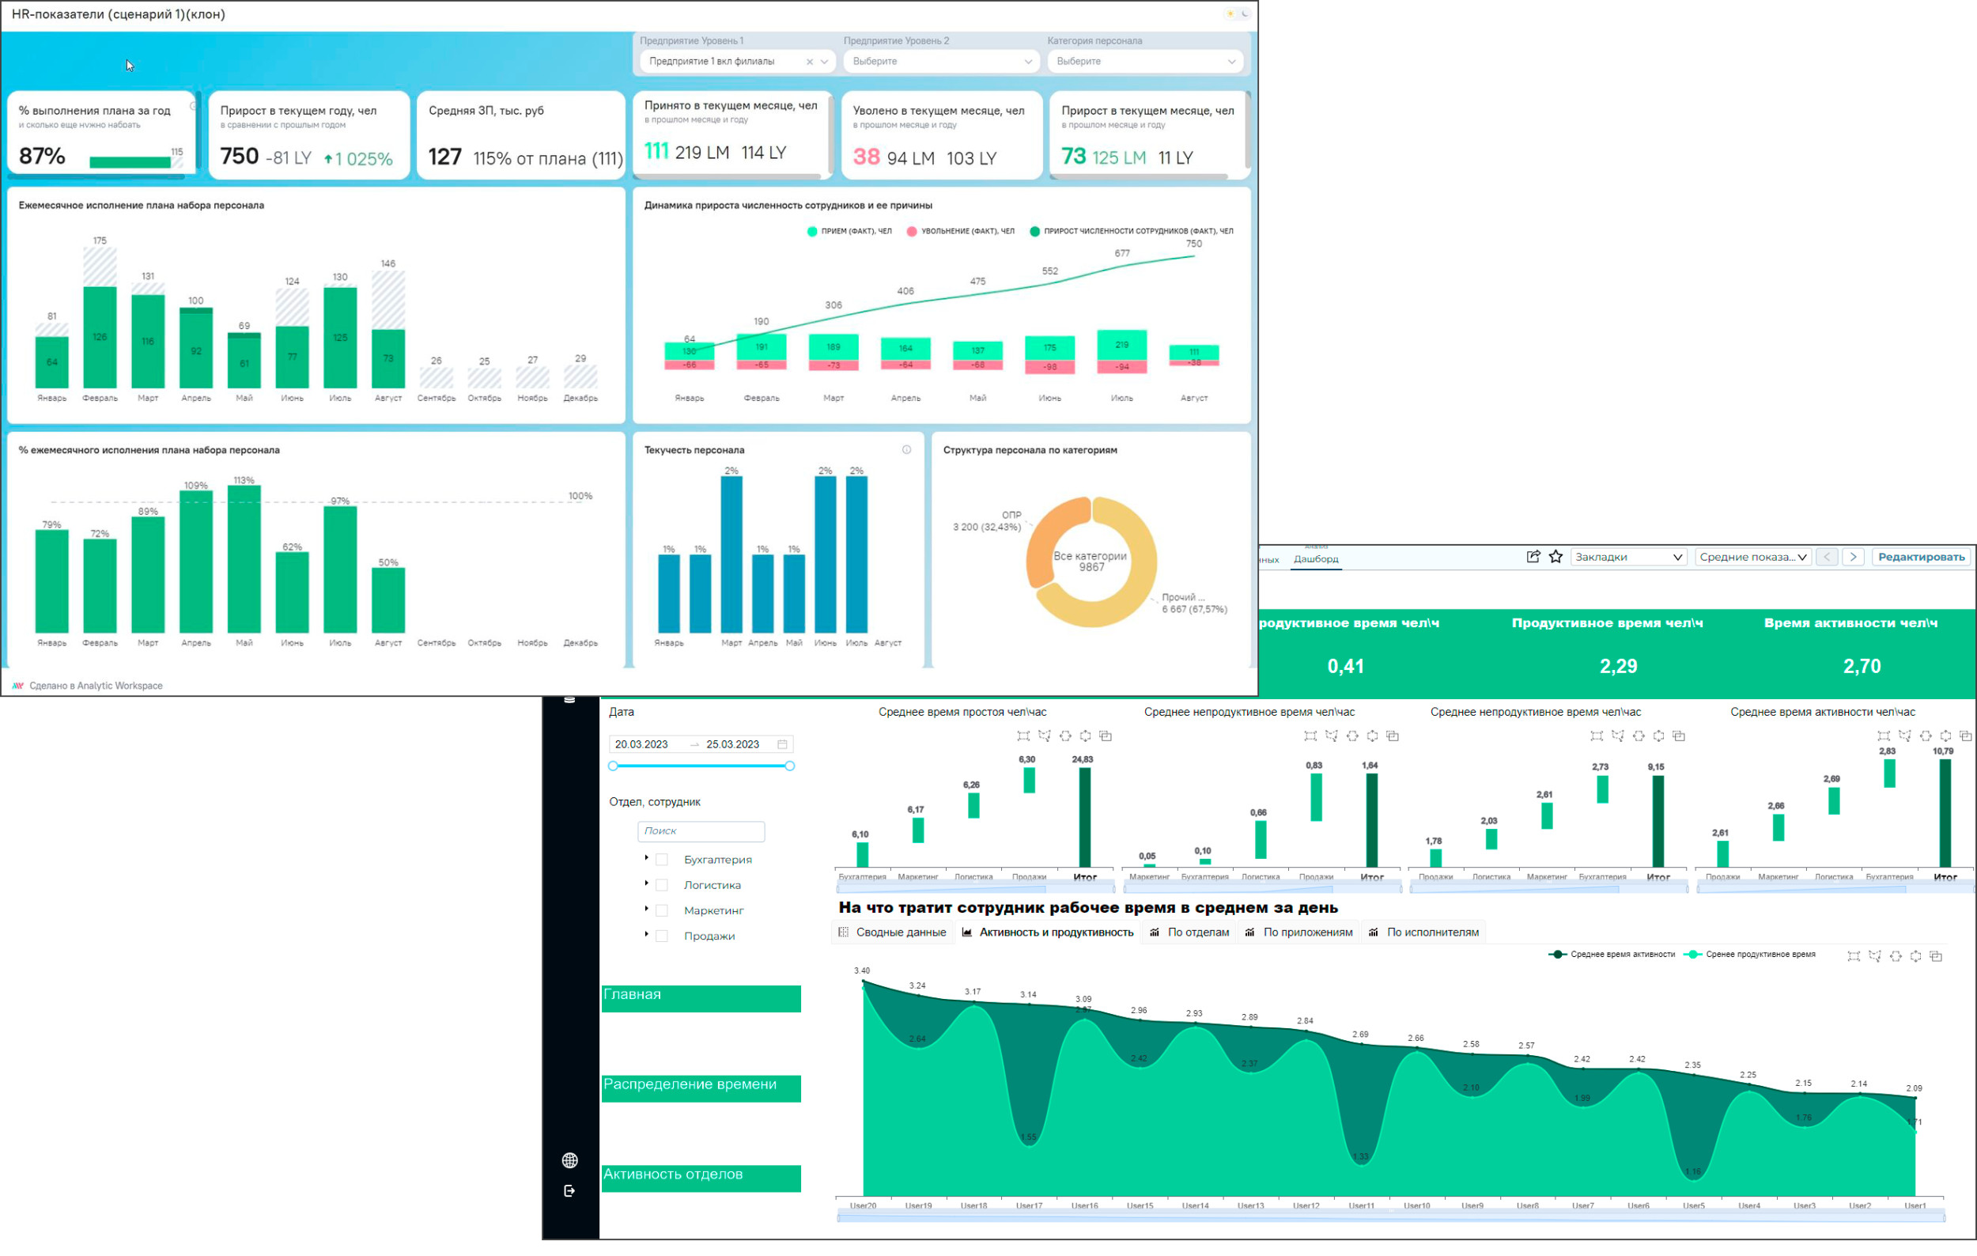Click the star favorite icon
The height and width of the screenshot is (1256, 1977).
pos(1555,557)
